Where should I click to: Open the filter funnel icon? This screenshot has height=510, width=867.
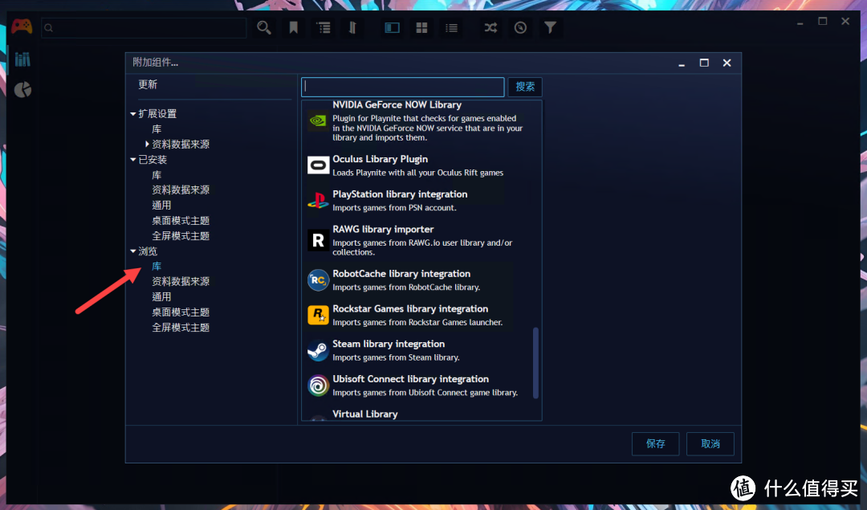[550, 27]
